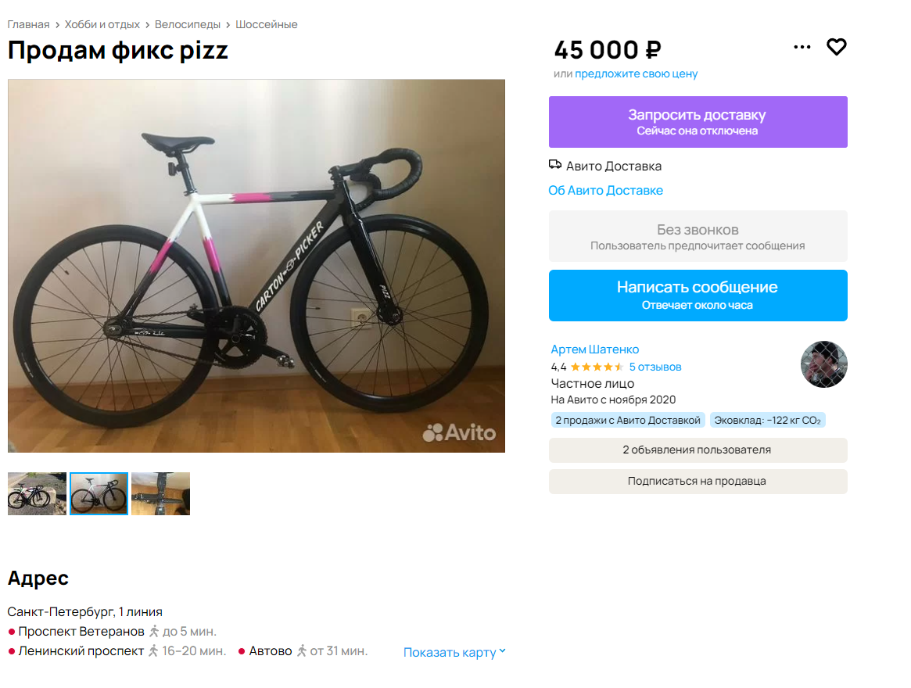Click the Avito delivery truck icon
Screen dimensions: 911x688
(555, 165)
